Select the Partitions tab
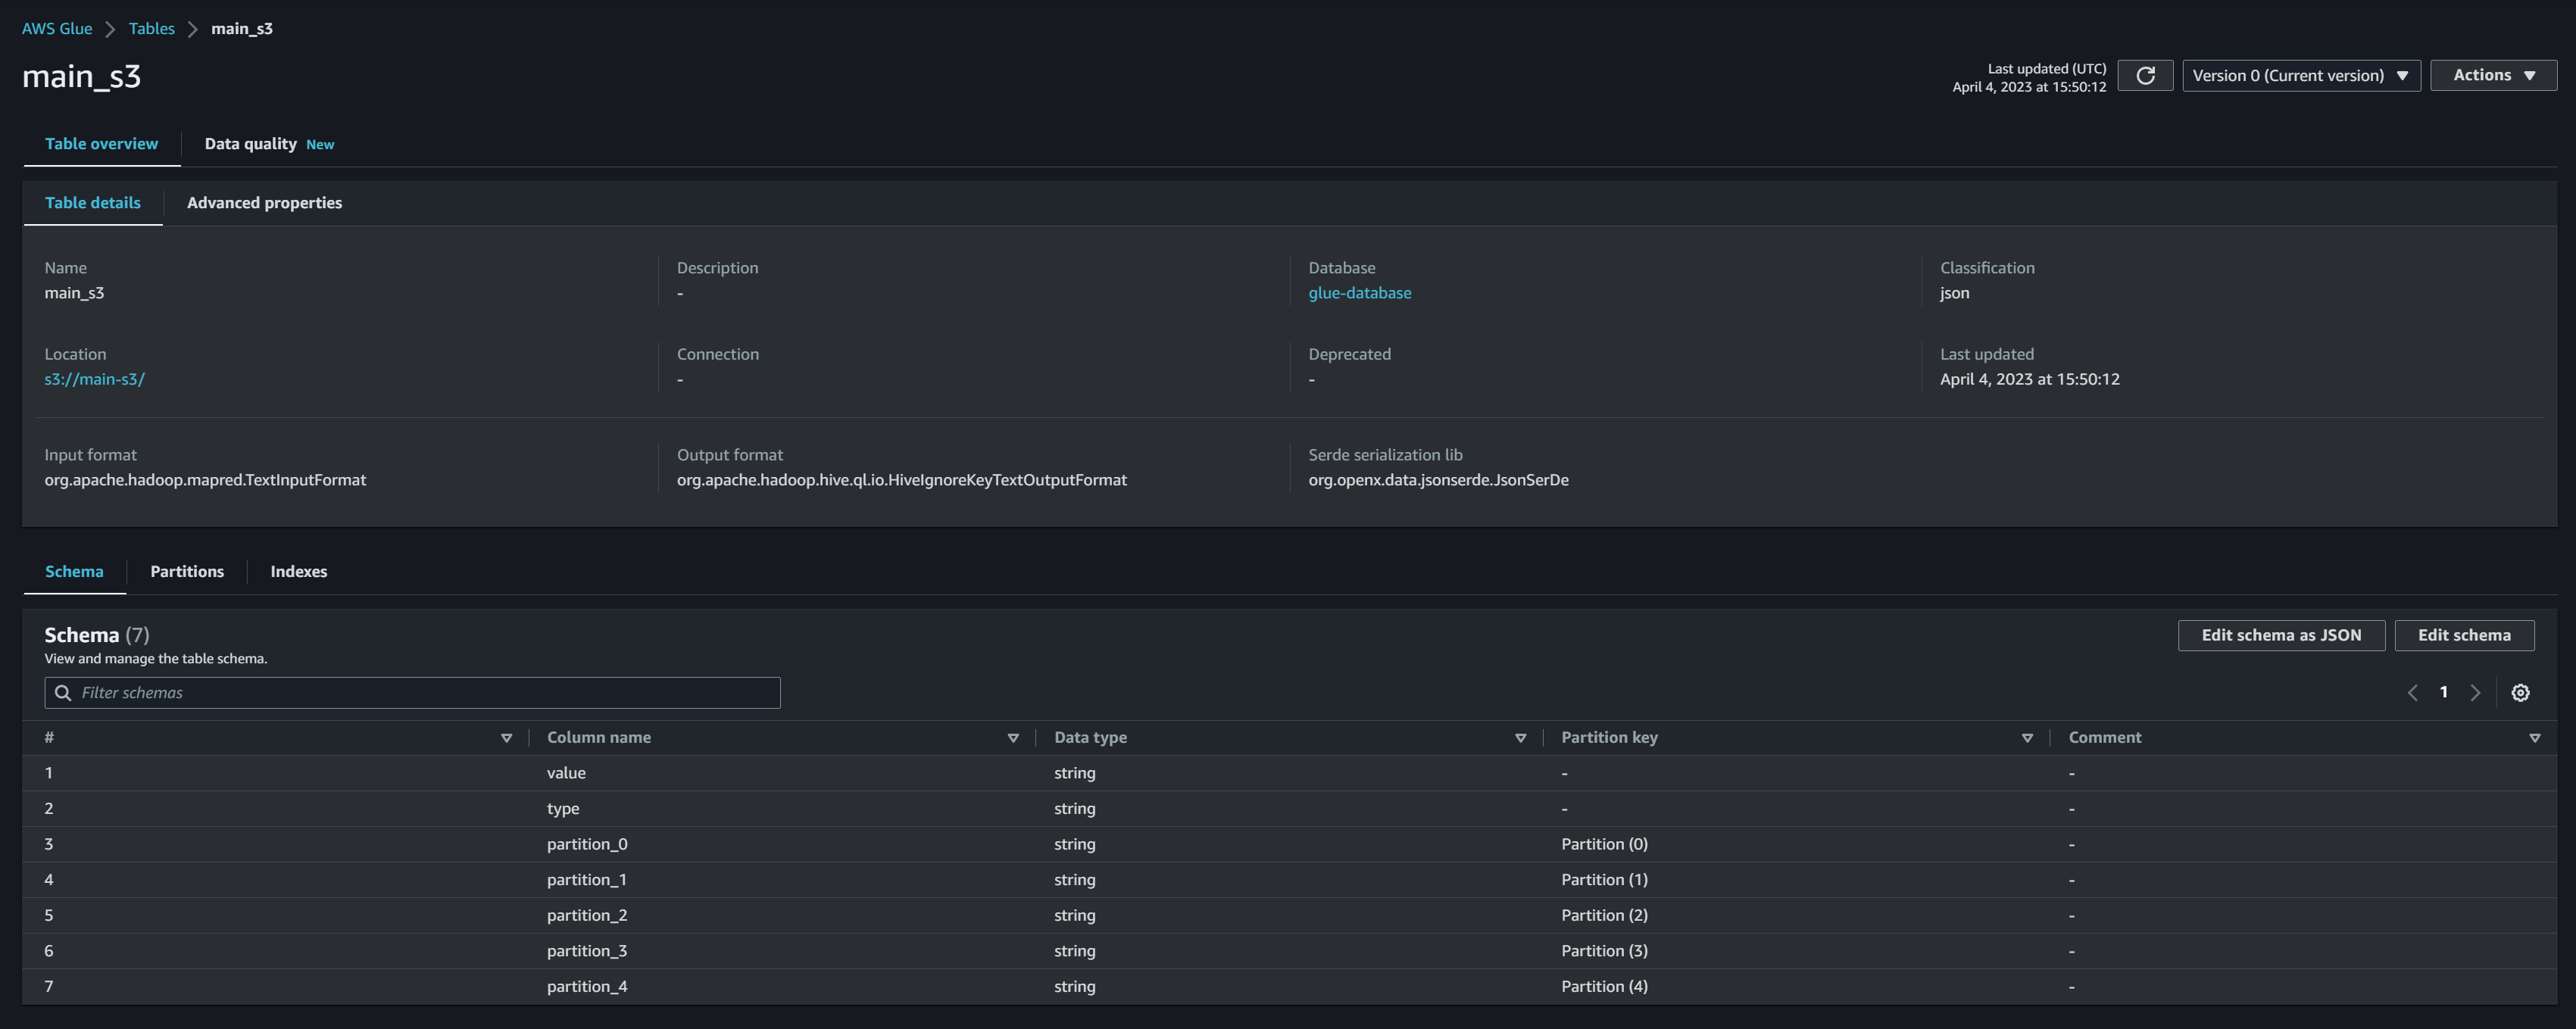 (187, 572)
